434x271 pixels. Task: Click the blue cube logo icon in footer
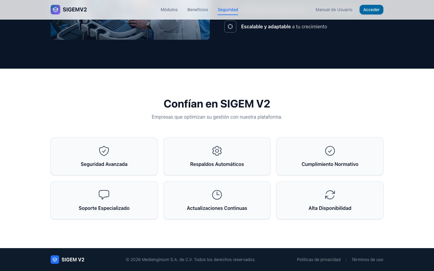[x=55, y=260]
